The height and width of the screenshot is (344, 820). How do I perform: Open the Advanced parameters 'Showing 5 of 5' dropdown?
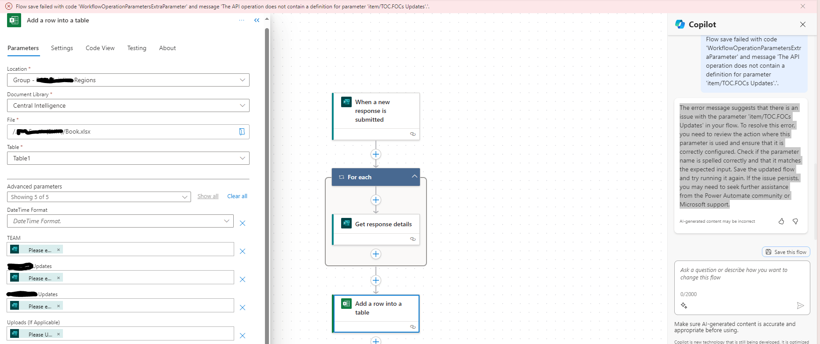tap(99, 197)
